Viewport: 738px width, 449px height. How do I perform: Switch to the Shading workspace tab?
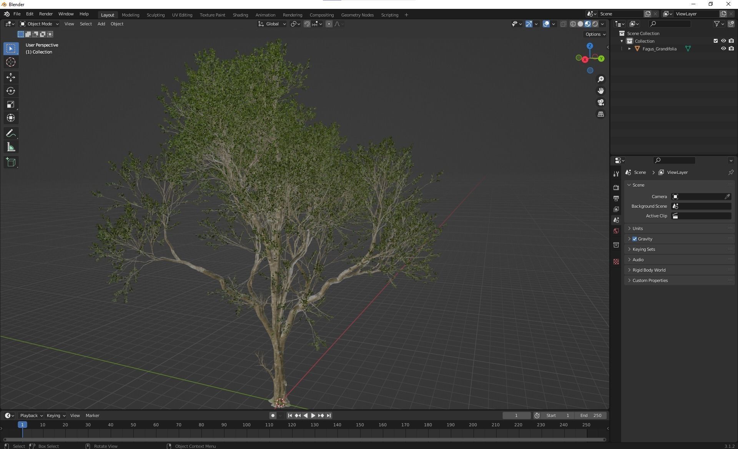point(240,15)
